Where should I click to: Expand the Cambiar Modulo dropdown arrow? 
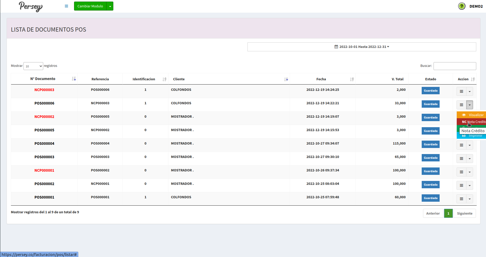pyautogui.click(x=110, y=6)
